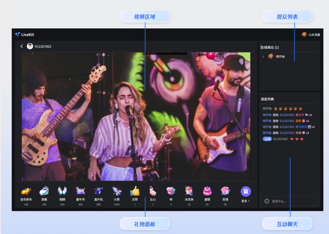Send the 玫瑰 gift

pyautogui.click(x=225, y=196)
